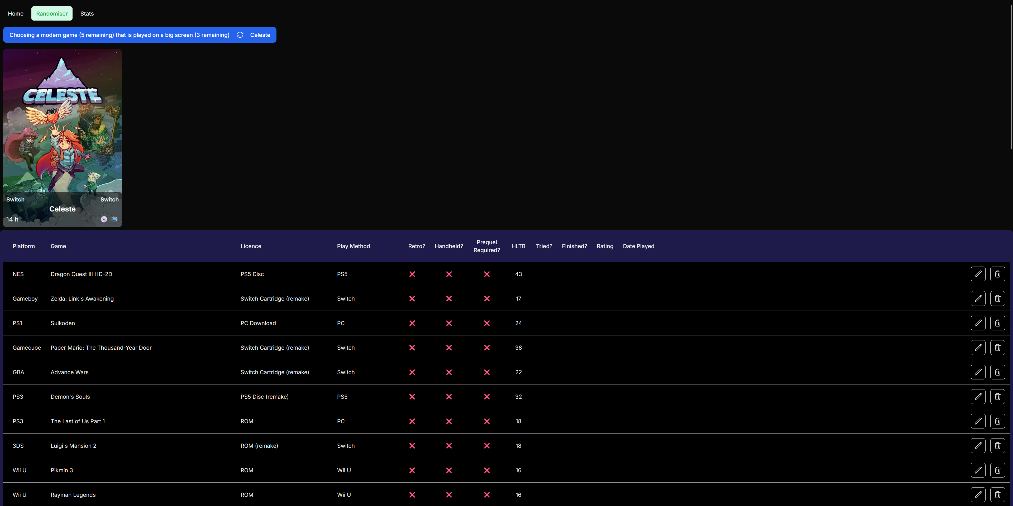Screen dimensions: 1013x506
Task: Go to the Home tab
Action: click(x=16, y=13)
